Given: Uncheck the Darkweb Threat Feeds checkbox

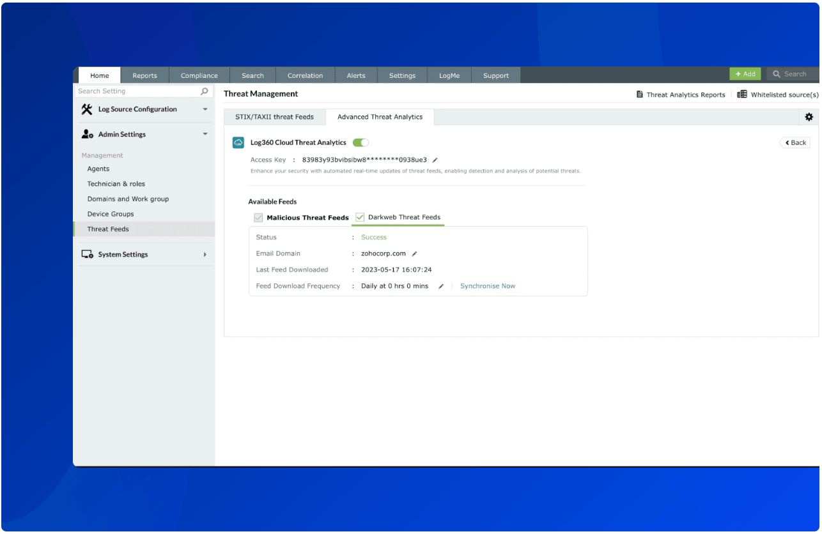Looking at the screenshot, I should [360, 217].
